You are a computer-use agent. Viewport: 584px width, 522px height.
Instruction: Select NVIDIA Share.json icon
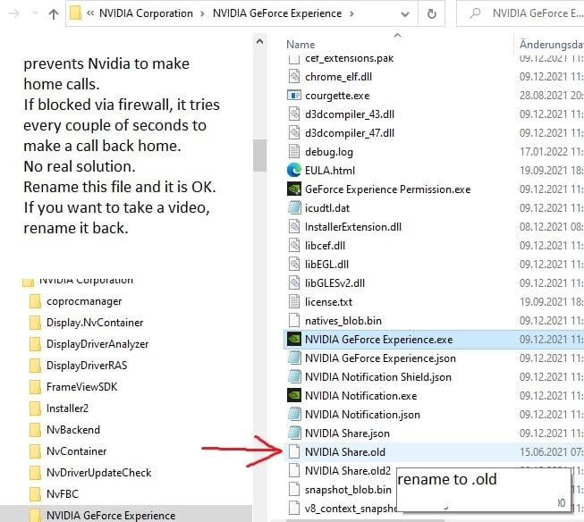point(294,433)
